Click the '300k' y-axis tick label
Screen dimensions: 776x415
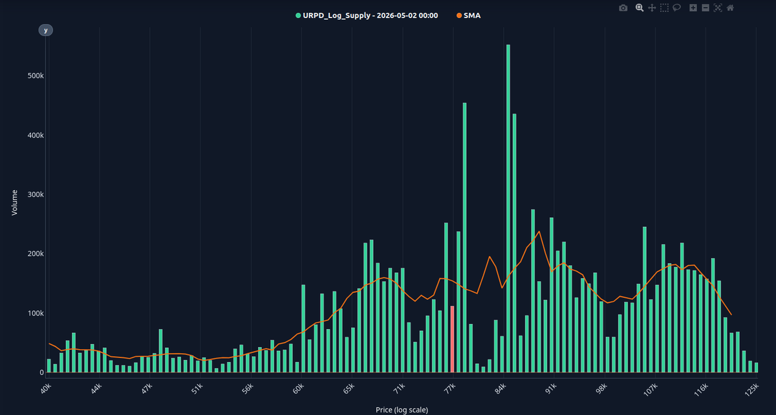[x=35, y=195]
